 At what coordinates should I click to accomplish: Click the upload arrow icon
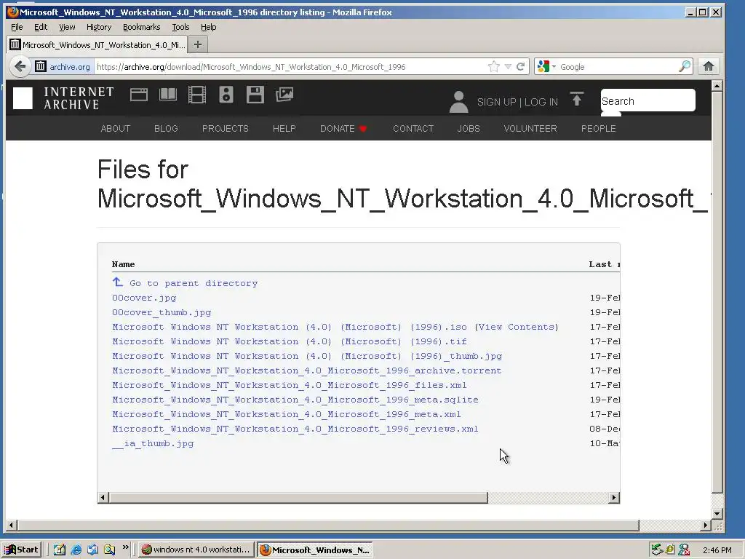coord(577,99)
